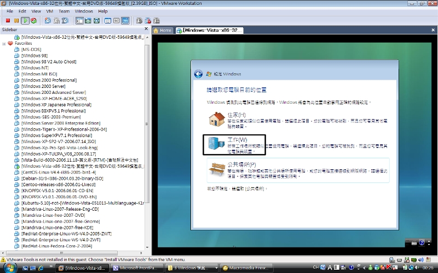Click sidebar vertical scrollbar down arrow

click(147, 247)
